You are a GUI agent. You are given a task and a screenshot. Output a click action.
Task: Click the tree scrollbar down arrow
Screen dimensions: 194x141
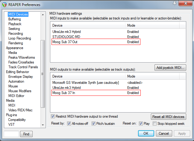coord(43,125)
